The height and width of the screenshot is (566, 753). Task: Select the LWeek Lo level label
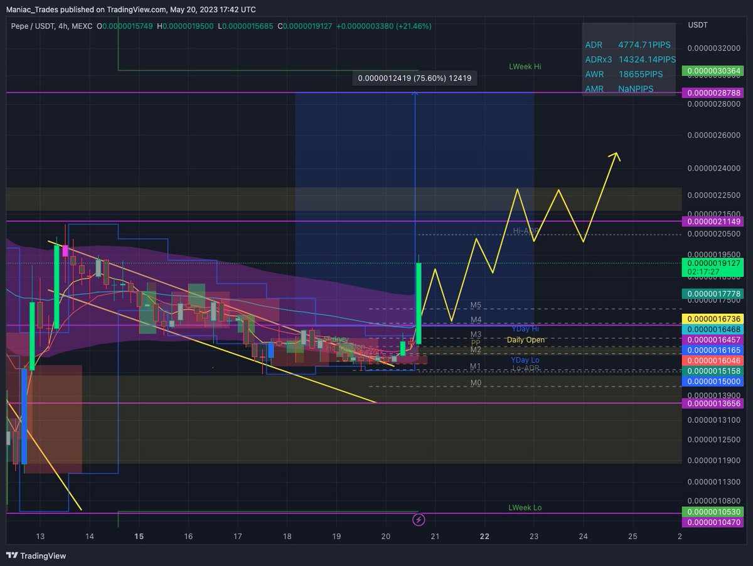525,508
